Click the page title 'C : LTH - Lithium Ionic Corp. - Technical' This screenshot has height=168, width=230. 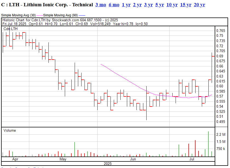(47, 5)
